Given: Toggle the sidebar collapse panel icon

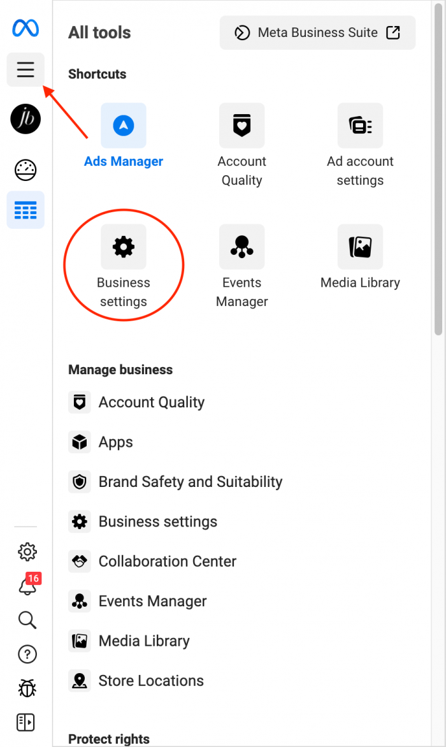Looking at the screenshot, I should pyautogui.click(x=25, y=722).
